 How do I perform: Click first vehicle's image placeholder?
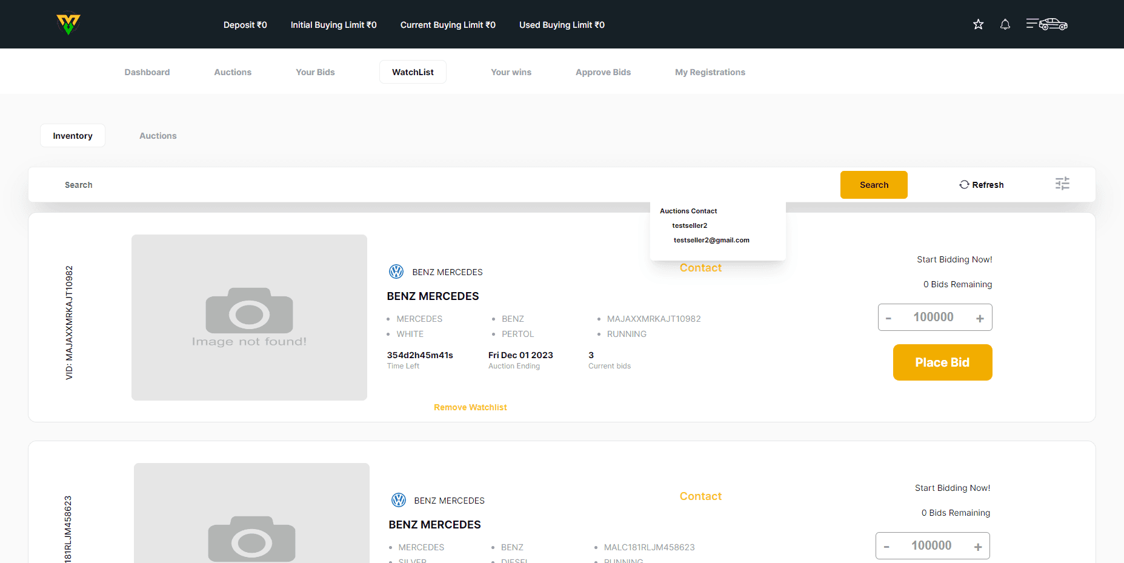pos(249,318)
